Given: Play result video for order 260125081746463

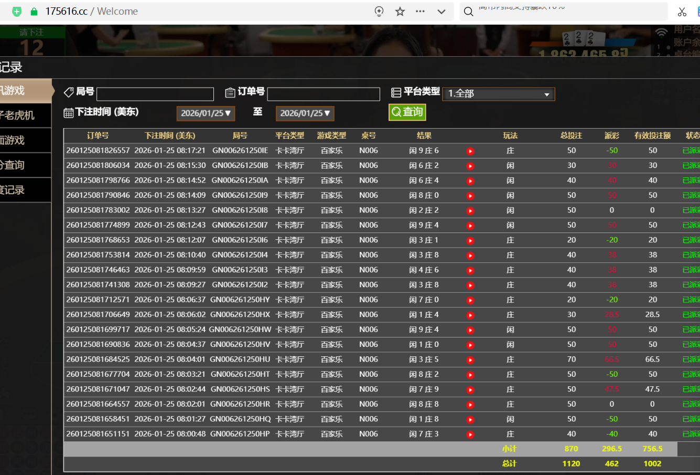Looking at the screenshot, I should (x=470, y=270).
